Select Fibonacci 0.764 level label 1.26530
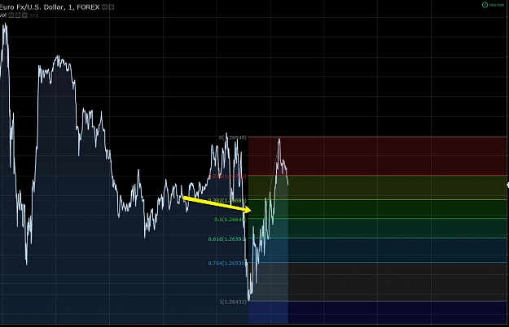509x327 pixels. click(x=227, y=264)
